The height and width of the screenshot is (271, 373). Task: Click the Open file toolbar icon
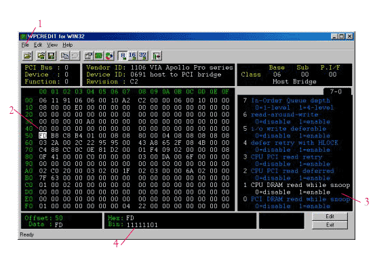[x=28, y=56]
